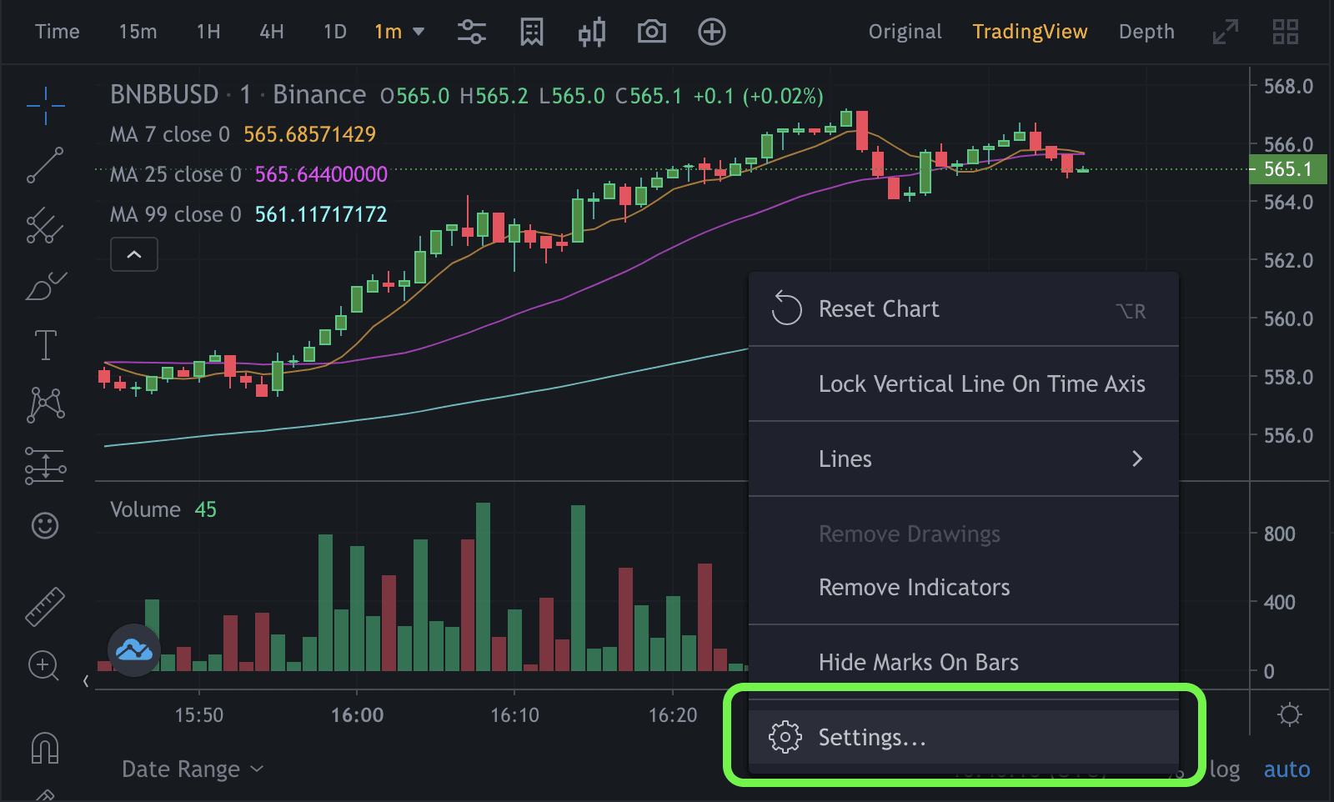Open the 1m interval dropdown

399,33
